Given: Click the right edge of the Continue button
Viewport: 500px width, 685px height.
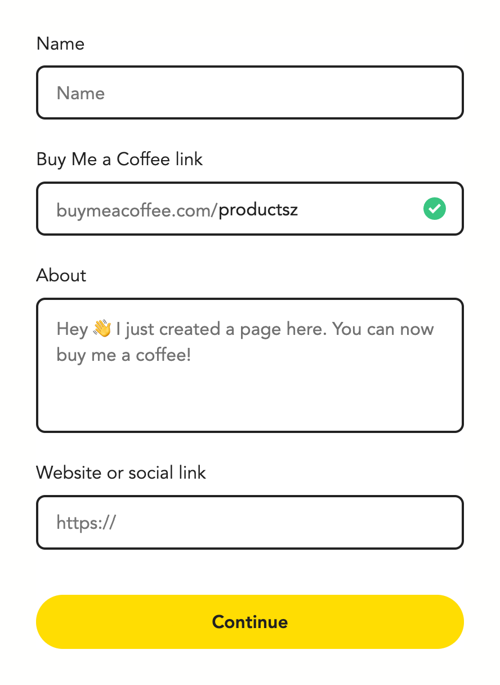Looking at the screenshot, I should 450,622.
